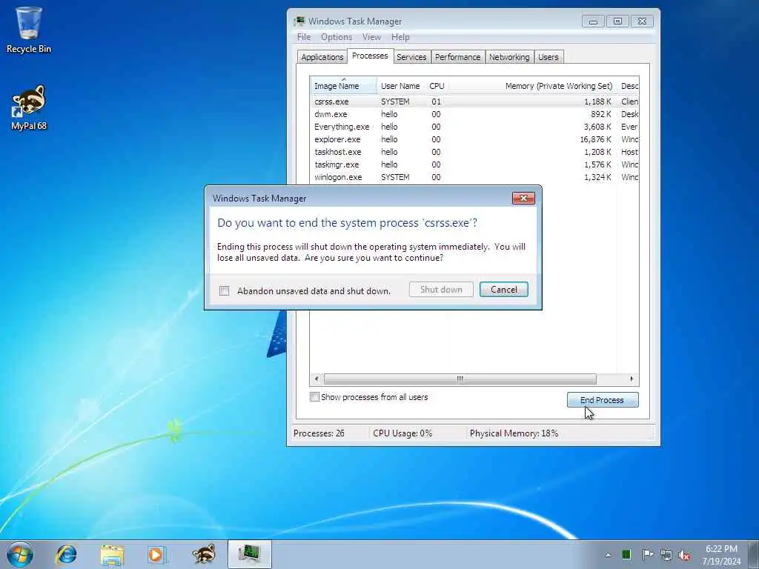Image resolution: width=759 pixels, height=569 pixels.
Task: Select Task Manager taskbar button
Action: (x=249, y=554)
